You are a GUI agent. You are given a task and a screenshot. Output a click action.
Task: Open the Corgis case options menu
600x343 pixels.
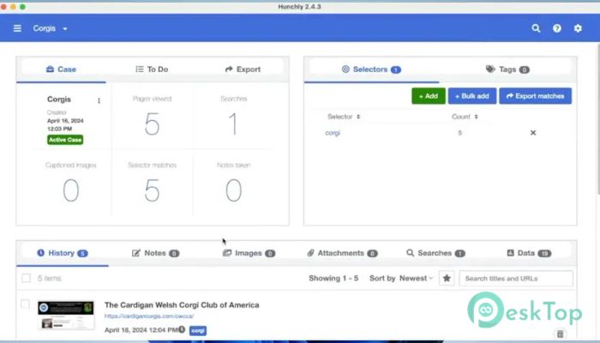(99, 100)
